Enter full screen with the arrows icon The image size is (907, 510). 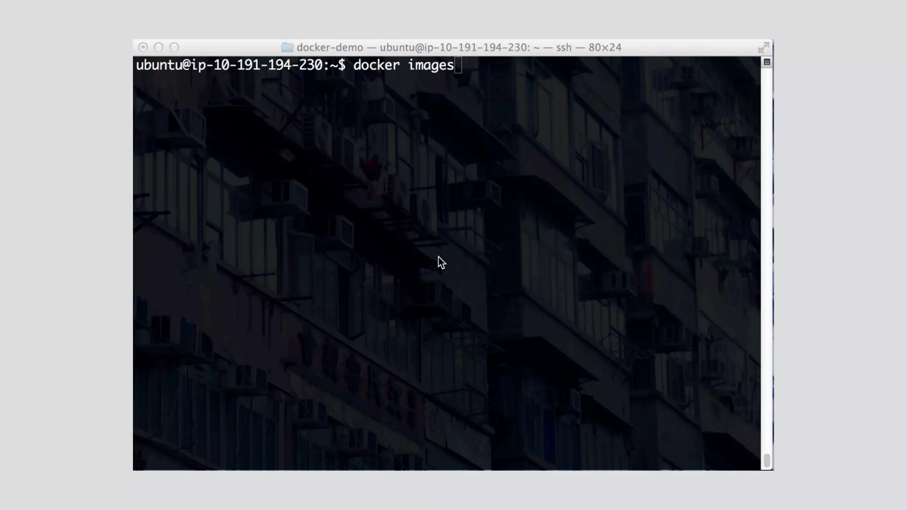[x=764, y=47]
